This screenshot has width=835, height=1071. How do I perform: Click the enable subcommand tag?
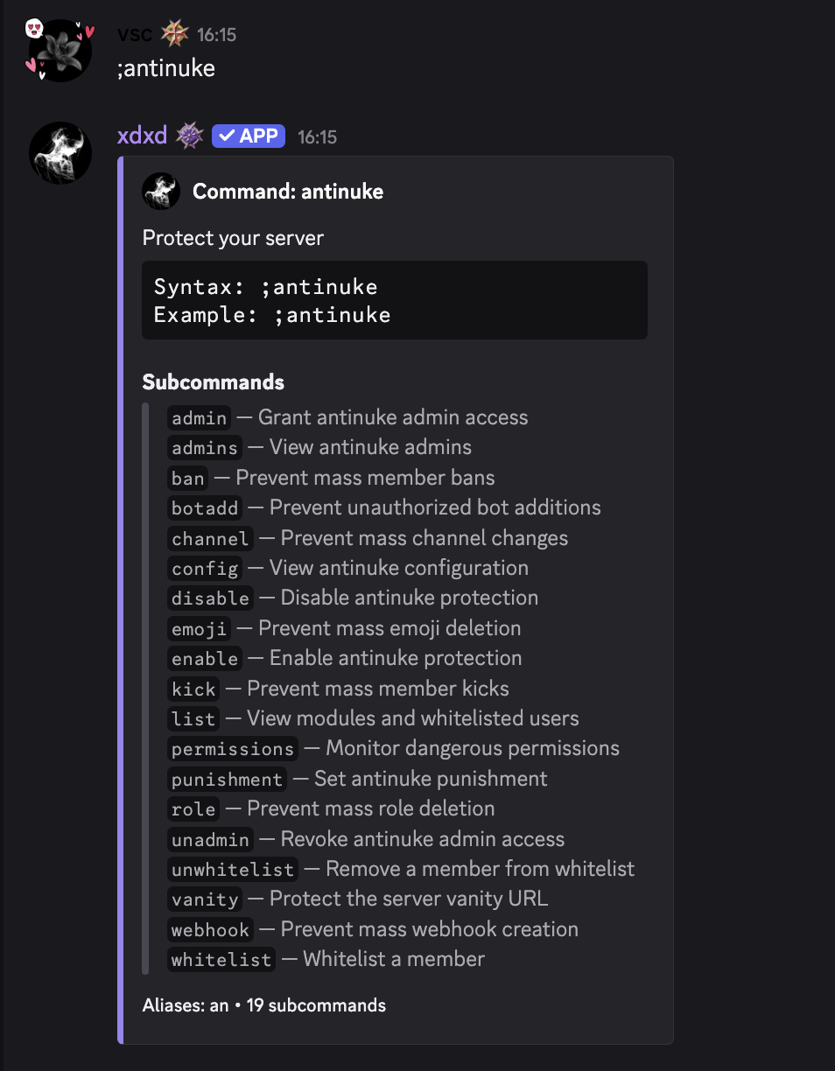point(205,659)
